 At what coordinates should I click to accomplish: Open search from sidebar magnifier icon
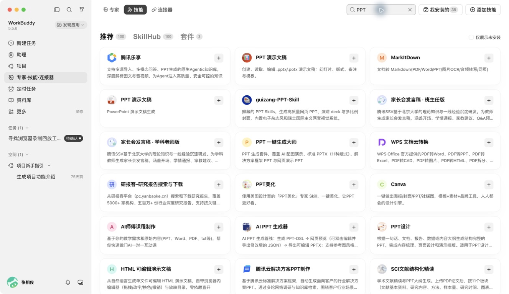tap(69, 10)
